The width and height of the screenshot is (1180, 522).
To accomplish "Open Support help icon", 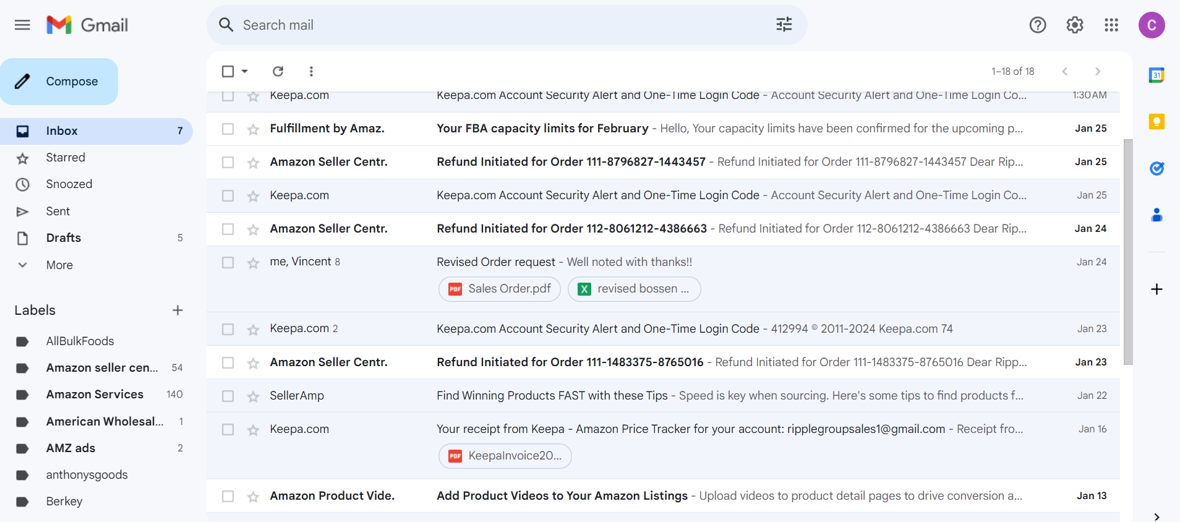I will (x=1038, y=25).
